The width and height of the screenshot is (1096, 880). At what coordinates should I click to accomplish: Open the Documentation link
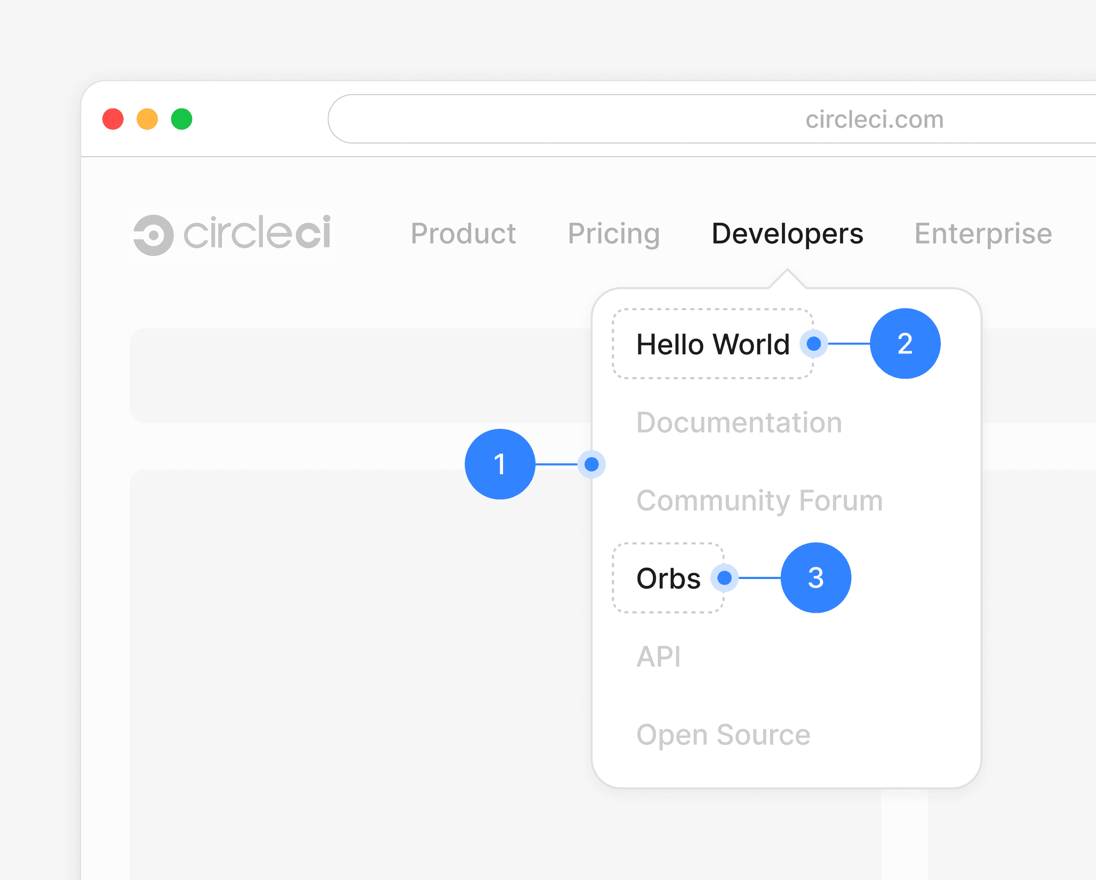739,422
